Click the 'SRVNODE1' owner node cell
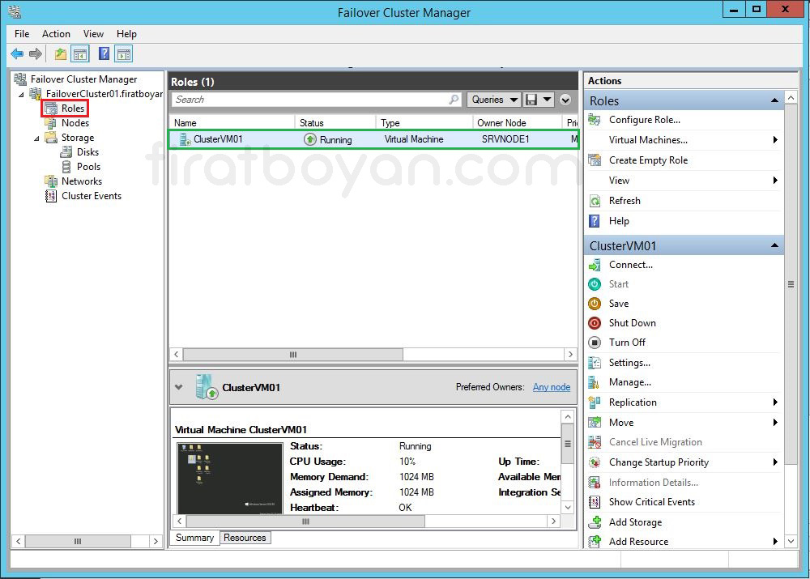Viewport: 810px width, 579px height. pyautogui.click(x=505, y=139)
